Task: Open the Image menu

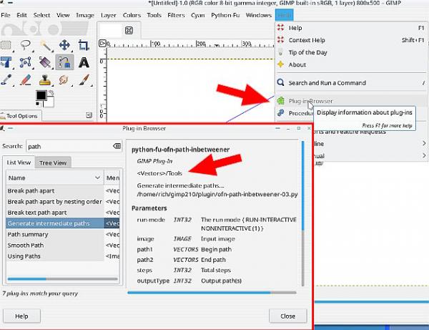Action: [85, 15]
